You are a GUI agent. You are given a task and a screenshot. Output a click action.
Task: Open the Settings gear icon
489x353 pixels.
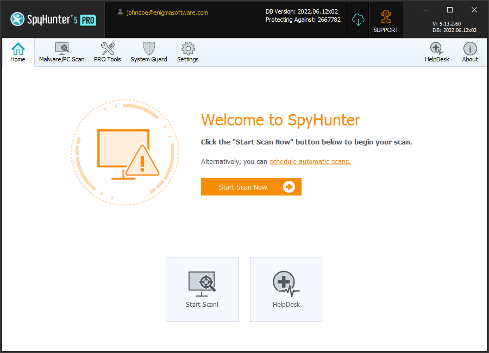[x=188, y=49]
